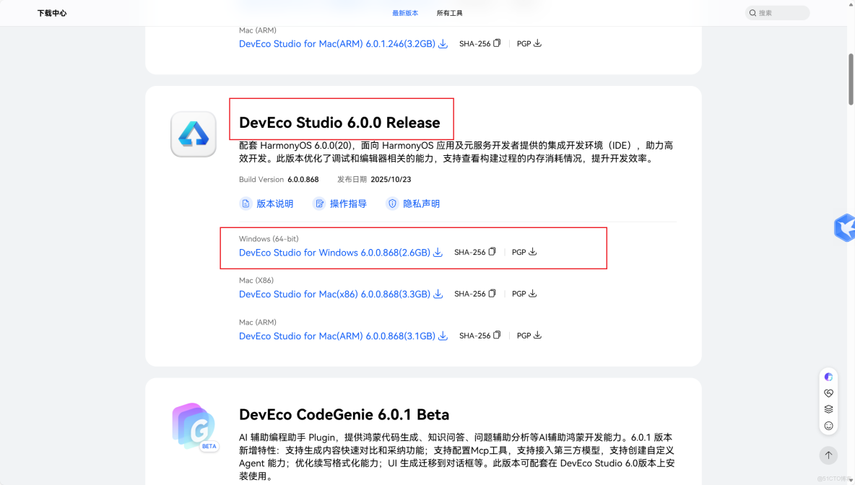Switch to the 最新版本 tab

pos(406,12)
